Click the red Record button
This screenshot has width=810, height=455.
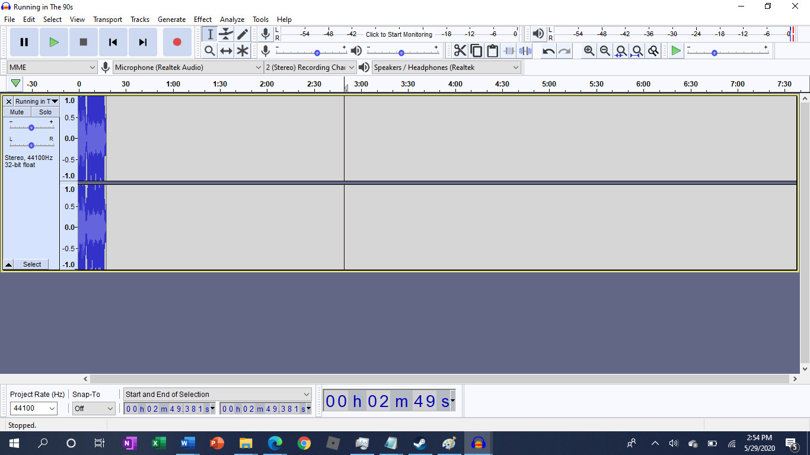[x=177, y=42]
